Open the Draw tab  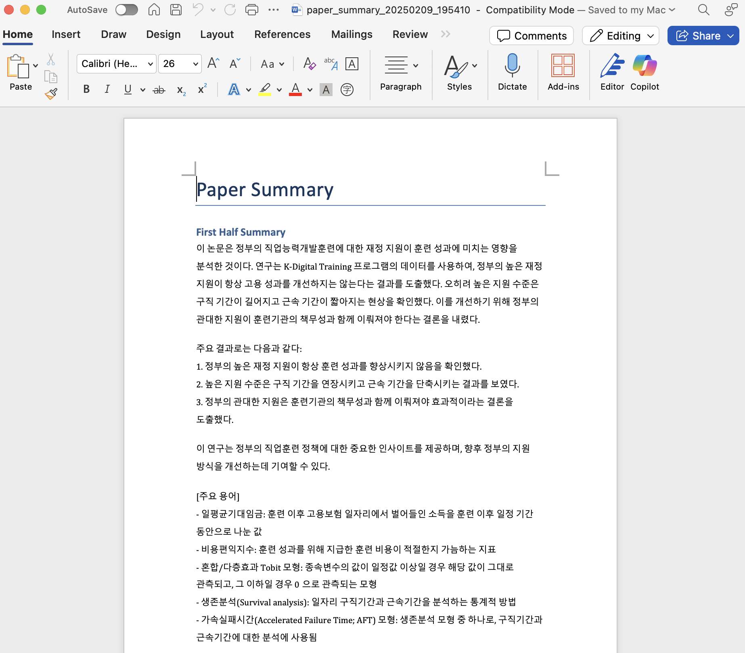click(x=113, y=35)
